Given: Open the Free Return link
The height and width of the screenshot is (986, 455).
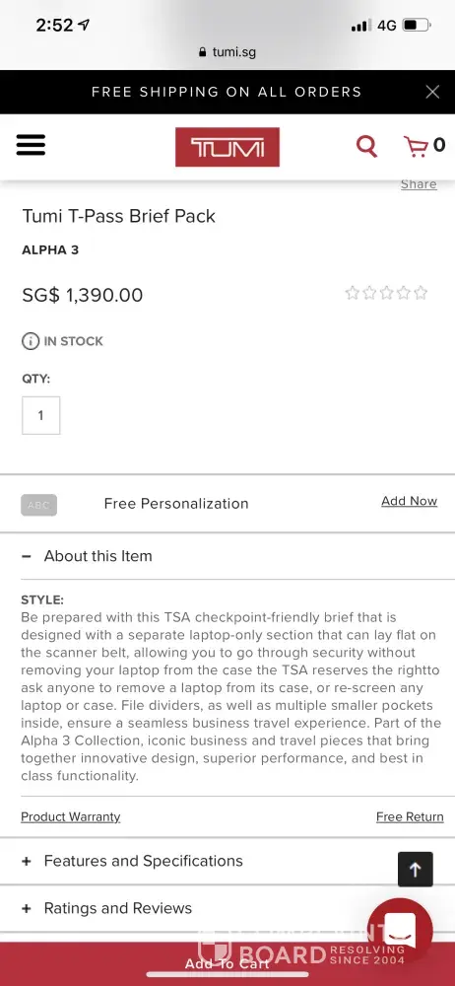Looking at the screenshot, I should (x=410, y=816).
